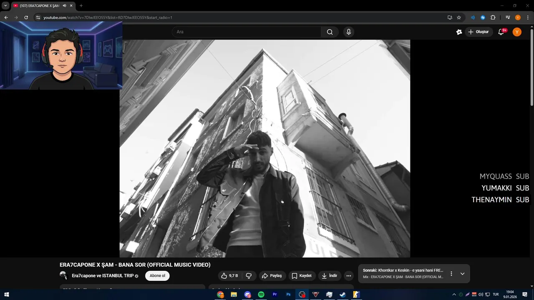Open the Shazam extension icon
This screenshot has width=534, height=300.
[x=483, y=17]
